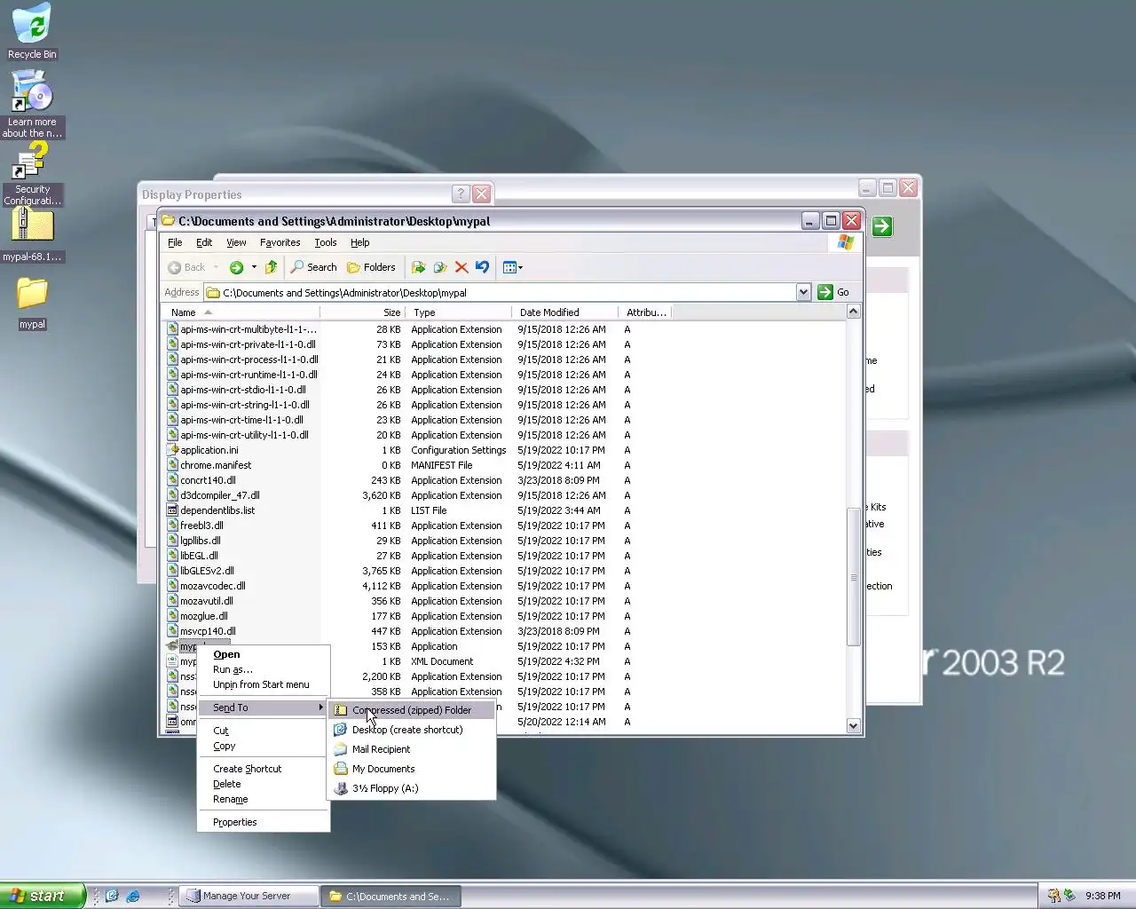Viewport: 1136px width, 909px height.
Task: Switch to Manage Your Server taskbar button
Action: coord(248,896)
